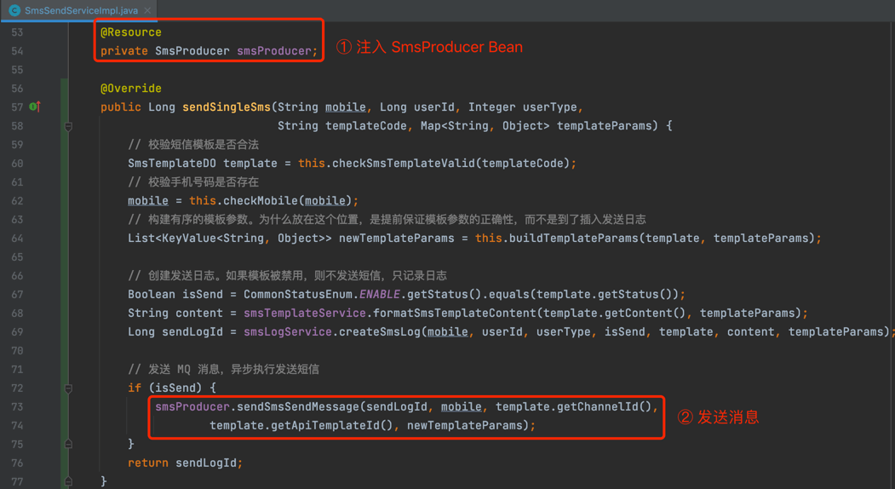Click the Java class icon in the file tab
895x489 pixels.
click(x=14, y=10)
